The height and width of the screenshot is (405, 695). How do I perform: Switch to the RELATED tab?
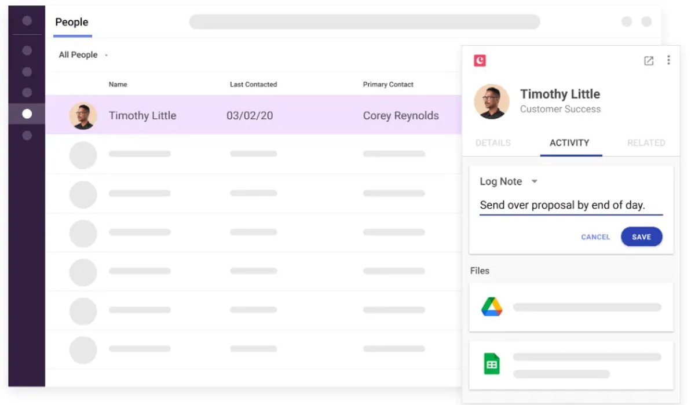tap(646, 143)
